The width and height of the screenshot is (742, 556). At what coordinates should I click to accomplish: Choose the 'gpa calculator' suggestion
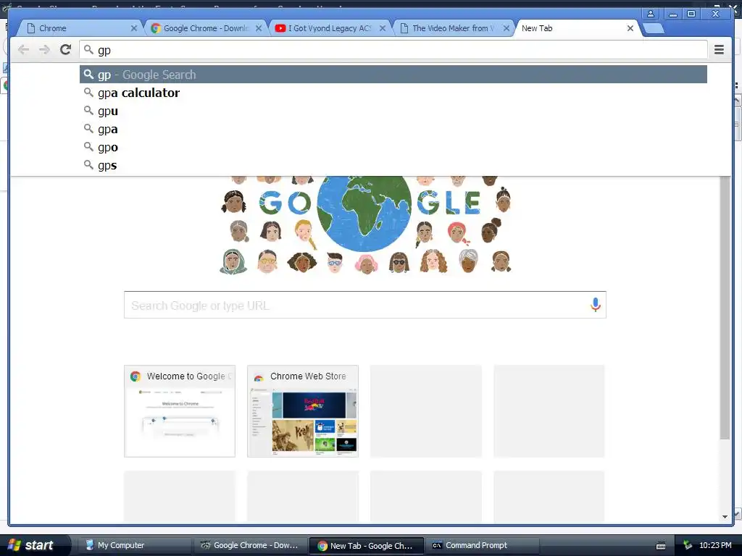(x=393, y=93)
